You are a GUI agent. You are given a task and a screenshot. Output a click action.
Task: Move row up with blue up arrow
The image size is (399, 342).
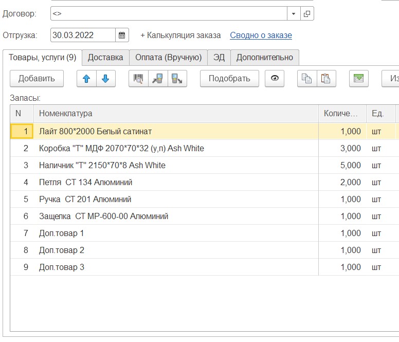(86, 79)
